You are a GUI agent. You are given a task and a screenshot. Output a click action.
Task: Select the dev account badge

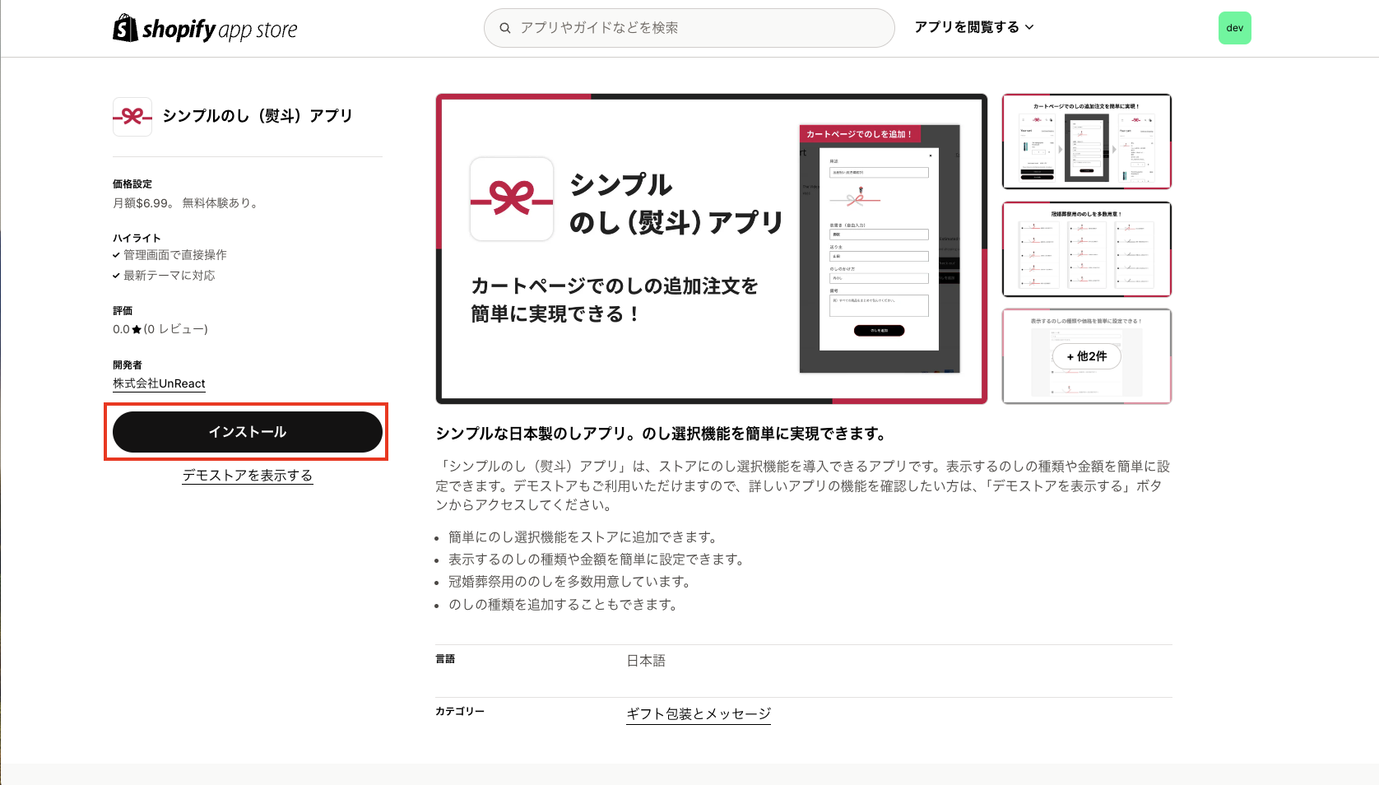click(x=1235, y=27)
